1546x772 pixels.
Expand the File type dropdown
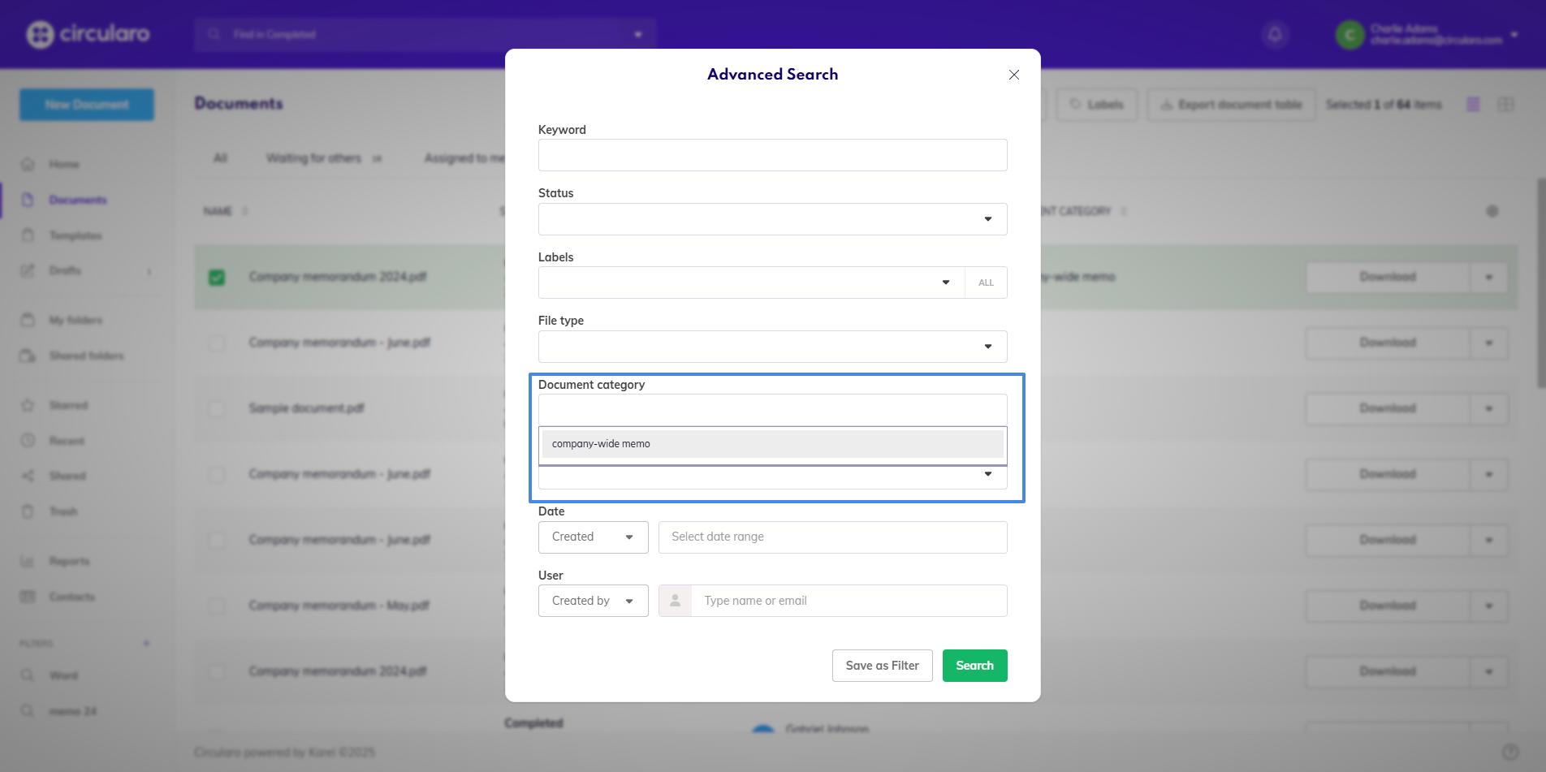pyautogui.click(x=772, y=347)
